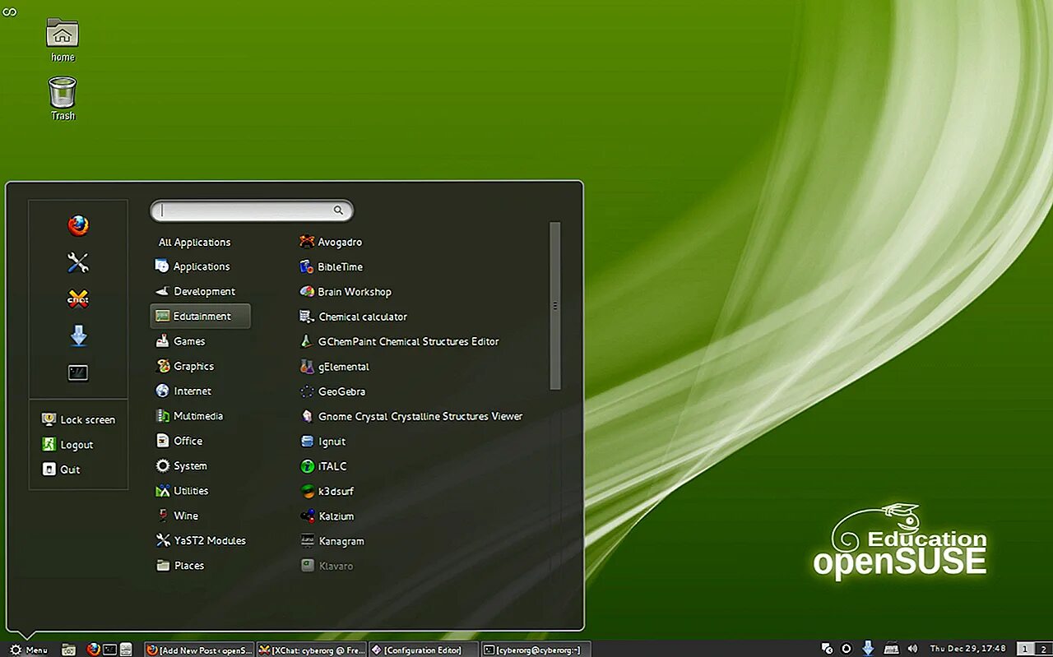Launch Gnome Crystal Crystalline Structures Viewer
This screenshot has width=1053, height=657.
pyautogui.click(x=411, y=416)
